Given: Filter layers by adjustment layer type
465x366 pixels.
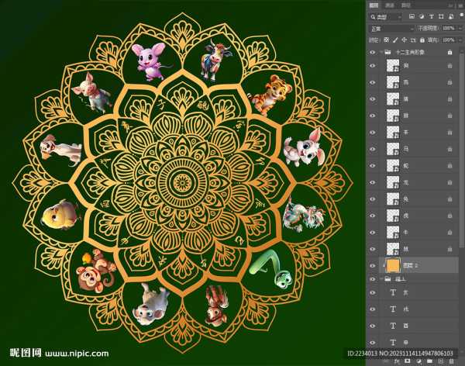Looking at the screenshot, I should [x=422, y=16].
